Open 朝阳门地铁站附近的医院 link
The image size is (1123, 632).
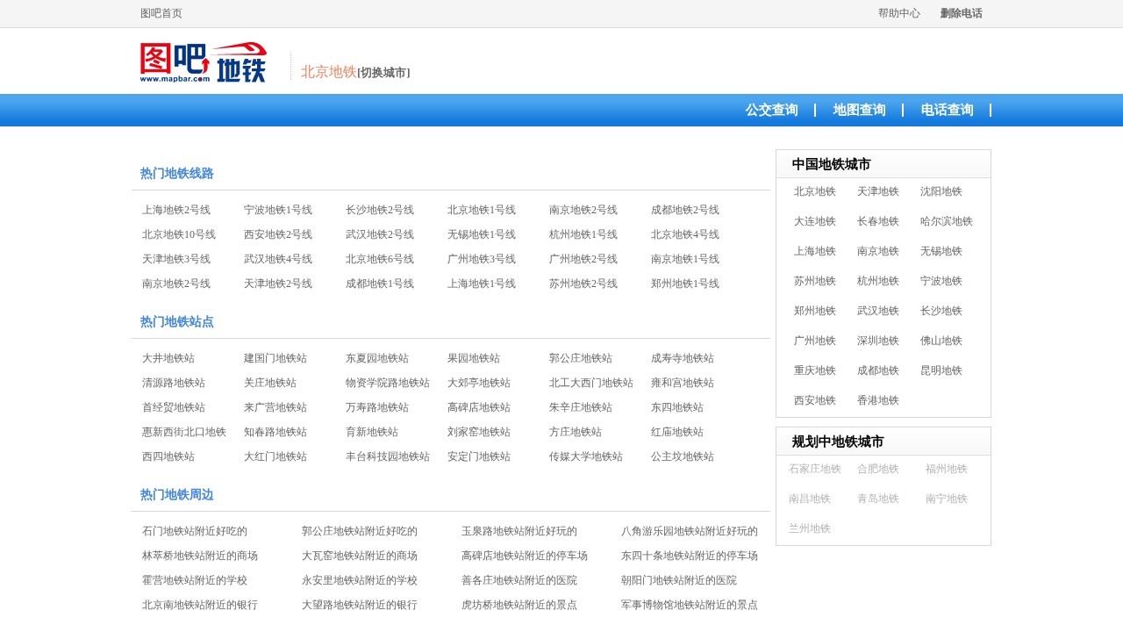click(x=679, y=580)
